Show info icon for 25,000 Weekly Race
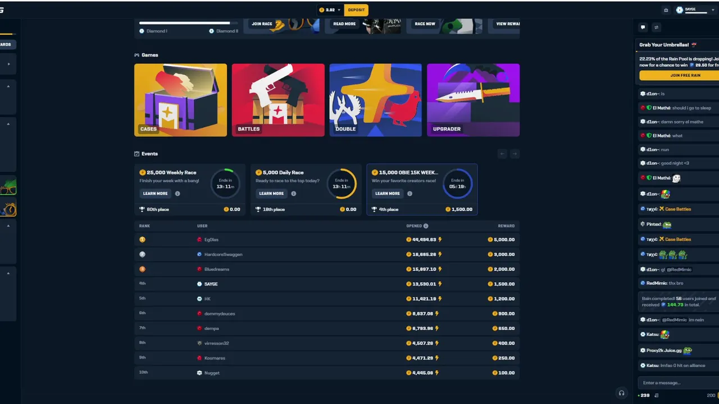The width and height of the screenshot is (719, 404). [178, 194]
